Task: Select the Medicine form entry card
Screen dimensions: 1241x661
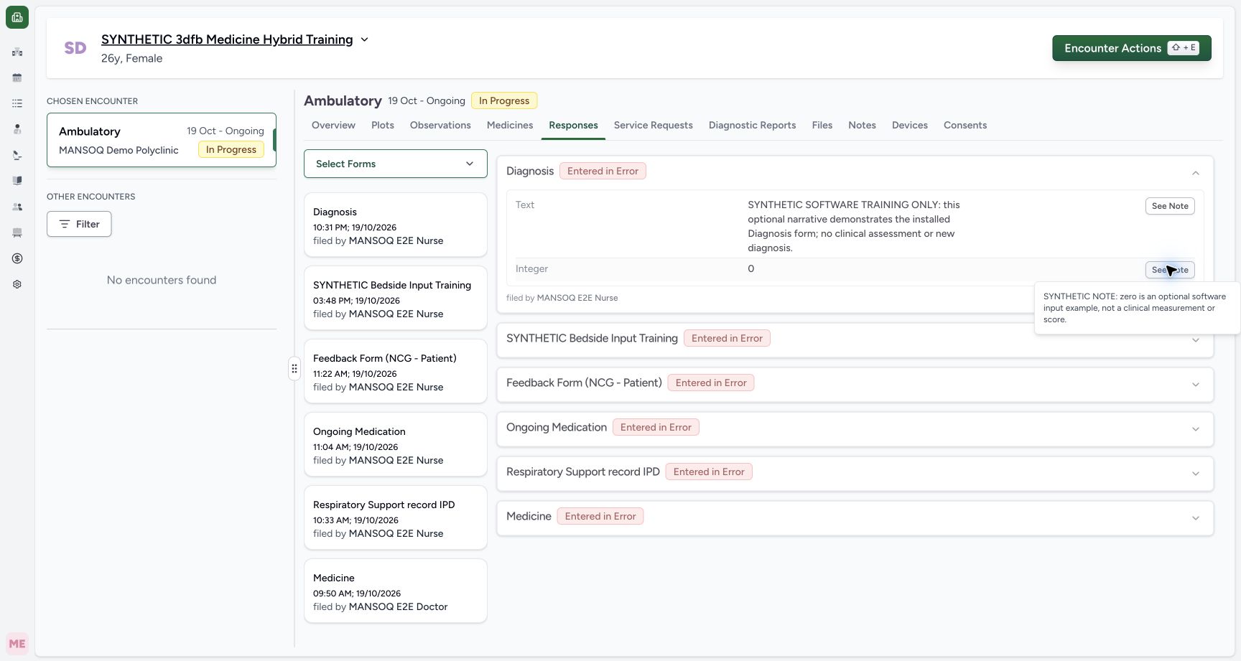Action: (396, 591)
